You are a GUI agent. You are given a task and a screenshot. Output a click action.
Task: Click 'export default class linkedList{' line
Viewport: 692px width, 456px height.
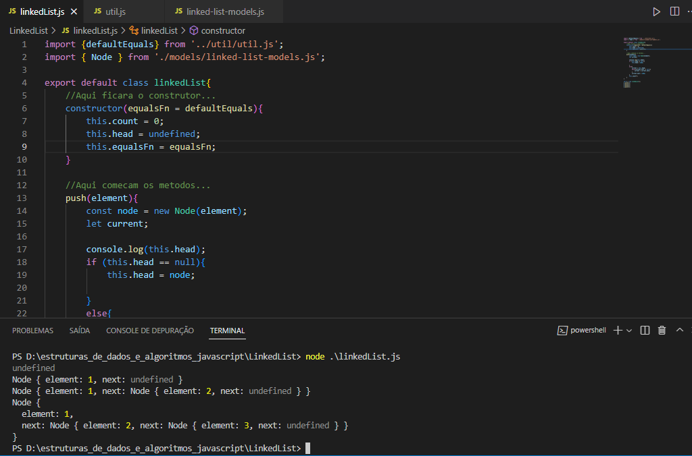(128, 83)
